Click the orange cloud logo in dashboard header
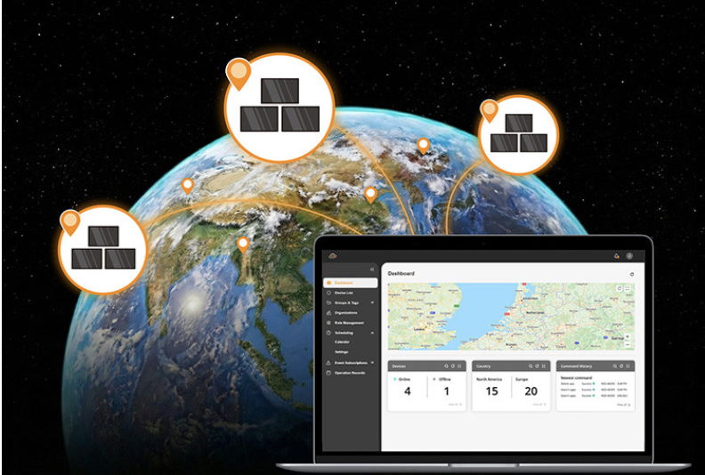 click(332, 255)
